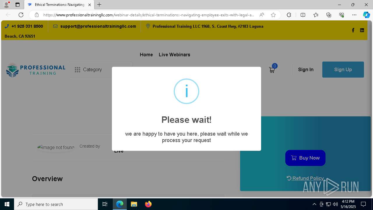The image size is (373, 210).
Task: Open the Facebook social icon
Action: coord(353,30)
